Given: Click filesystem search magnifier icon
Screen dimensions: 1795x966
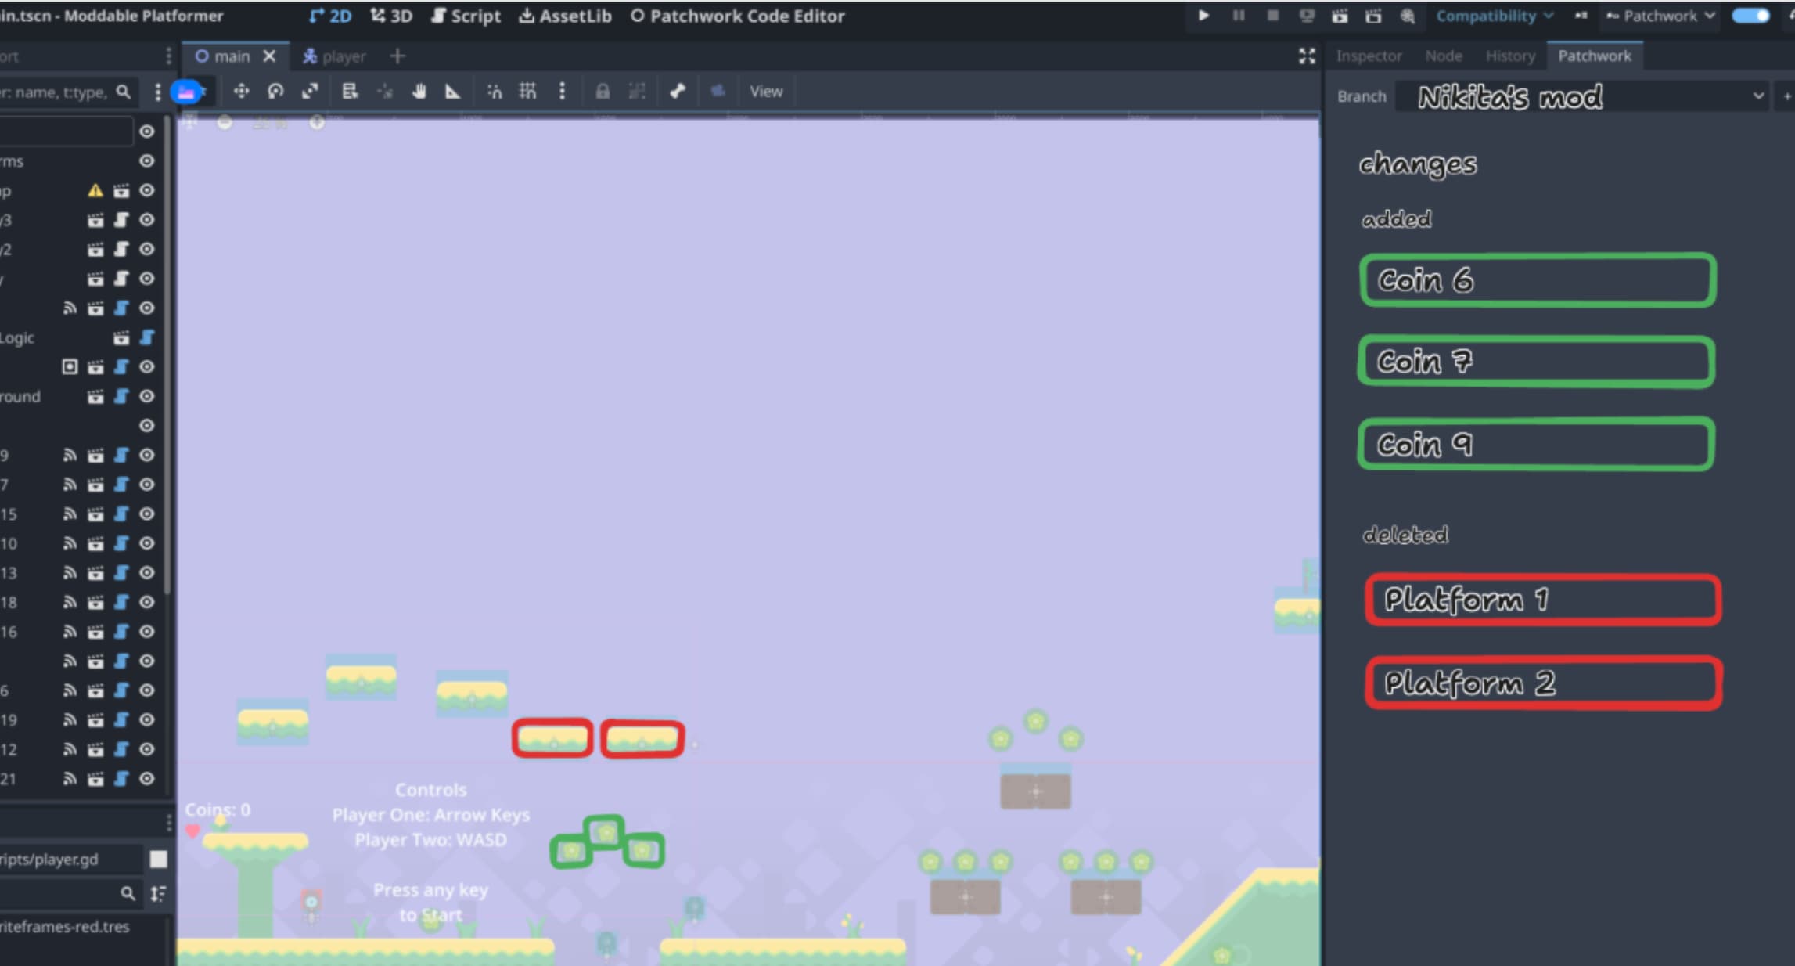Looking at the screenshot, I should coord(128,893).
